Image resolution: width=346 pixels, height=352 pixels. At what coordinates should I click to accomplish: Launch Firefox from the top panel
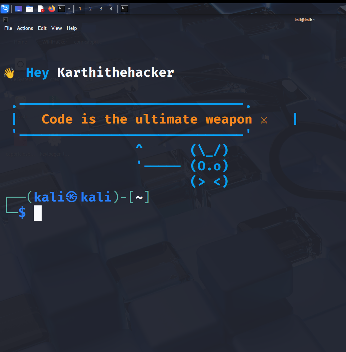click(x=51, y=9)
